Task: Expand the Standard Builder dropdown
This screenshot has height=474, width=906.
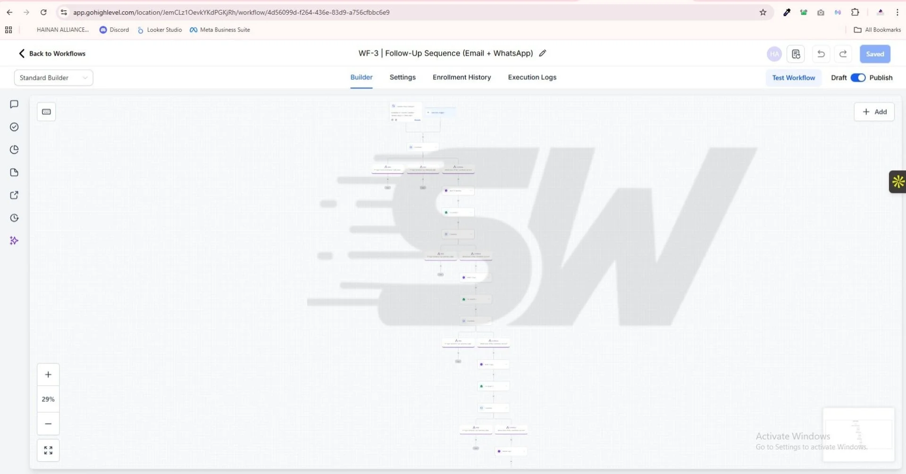Action: (x=53, y=78)
